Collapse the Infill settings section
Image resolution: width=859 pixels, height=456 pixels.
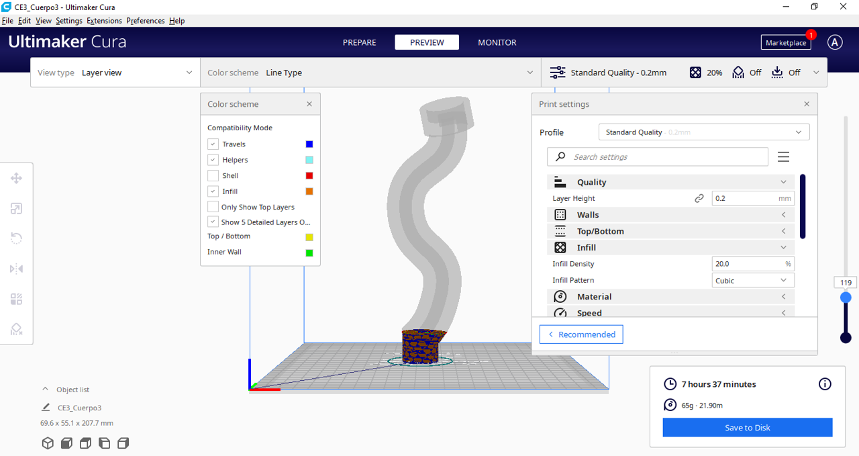click(x=672, y=247)
